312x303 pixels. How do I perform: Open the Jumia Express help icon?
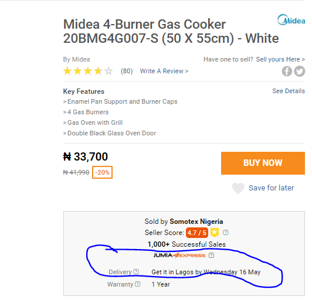pyautogui.click(x=211, y=255)
